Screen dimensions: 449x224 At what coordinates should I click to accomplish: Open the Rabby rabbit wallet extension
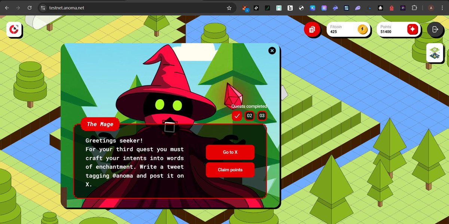pos(335,8)
